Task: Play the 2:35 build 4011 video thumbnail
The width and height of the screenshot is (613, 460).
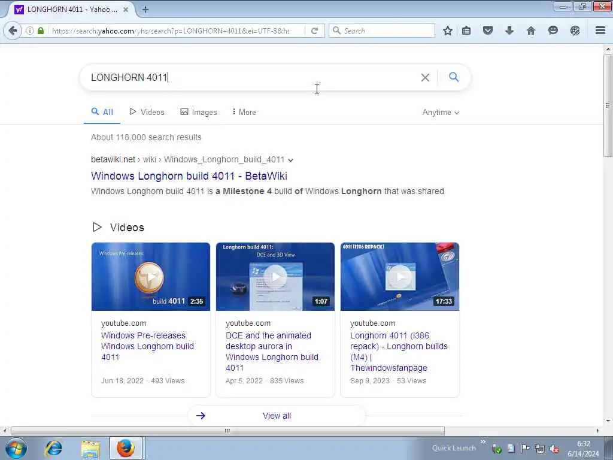Action: 150,277
